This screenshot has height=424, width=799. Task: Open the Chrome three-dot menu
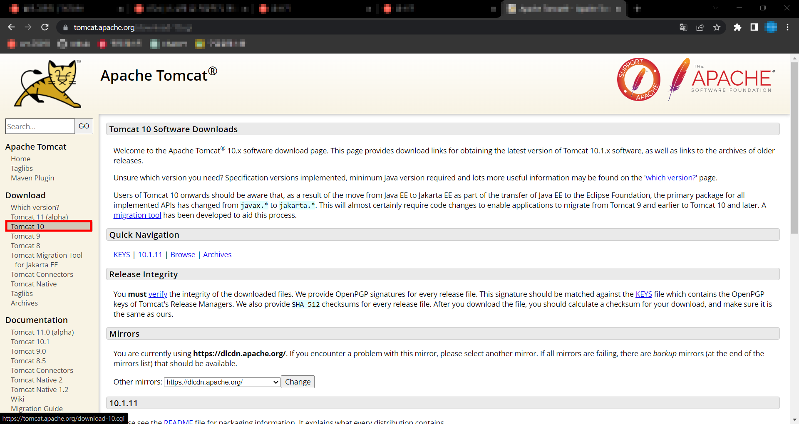pos(788,27)
